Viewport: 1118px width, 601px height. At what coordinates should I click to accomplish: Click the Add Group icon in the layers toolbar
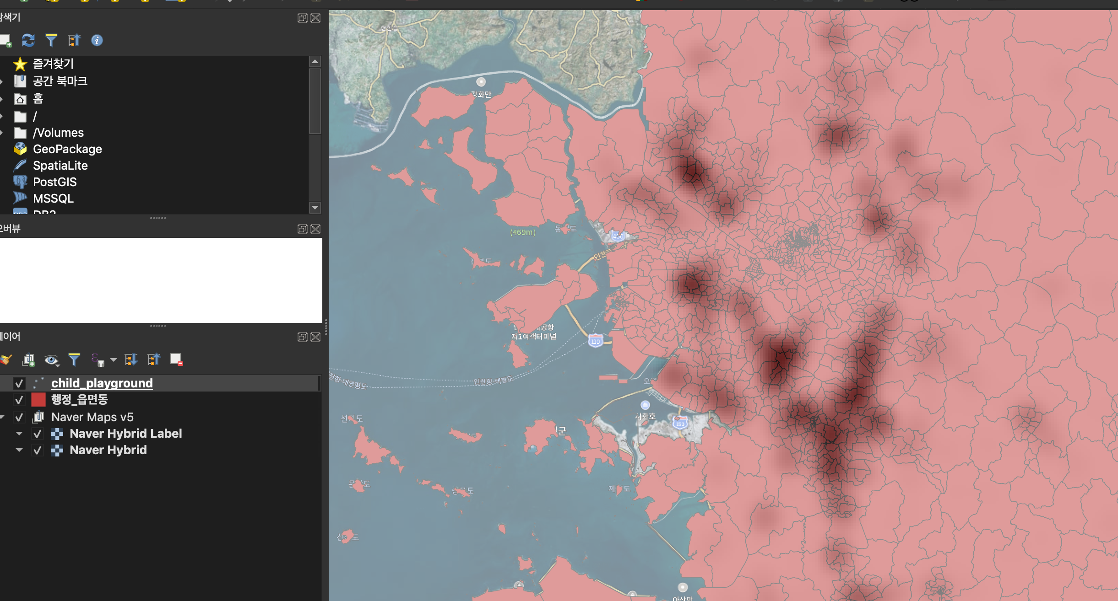(x=28, y=360)
